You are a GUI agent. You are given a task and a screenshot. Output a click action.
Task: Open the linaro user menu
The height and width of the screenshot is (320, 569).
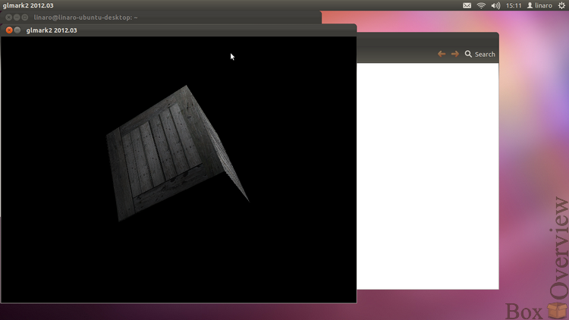pos(539,5)
